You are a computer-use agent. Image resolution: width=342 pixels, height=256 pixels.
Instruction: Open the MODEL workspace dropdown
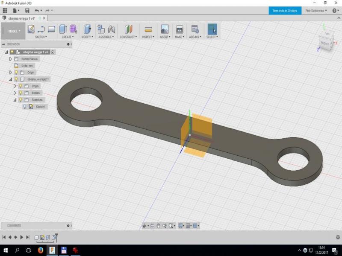click(x=15, y=31)
